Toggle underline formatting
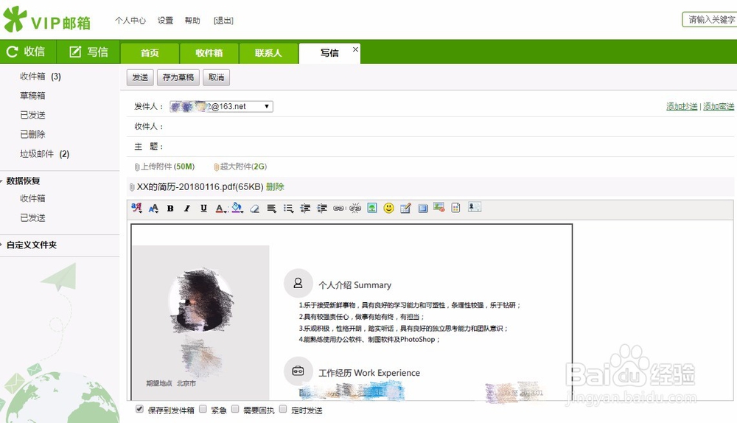This screenshot has height=423, width=737. click(203, 209)
